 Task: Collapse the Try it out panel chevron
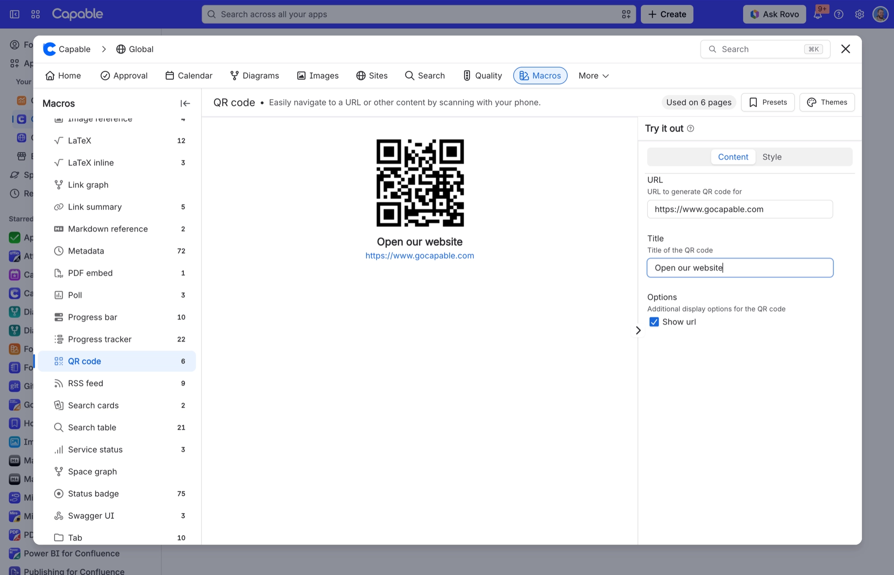coord(638,331)
